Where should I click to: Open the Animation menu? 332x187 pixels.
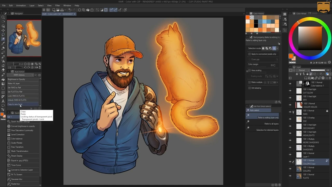21,5
